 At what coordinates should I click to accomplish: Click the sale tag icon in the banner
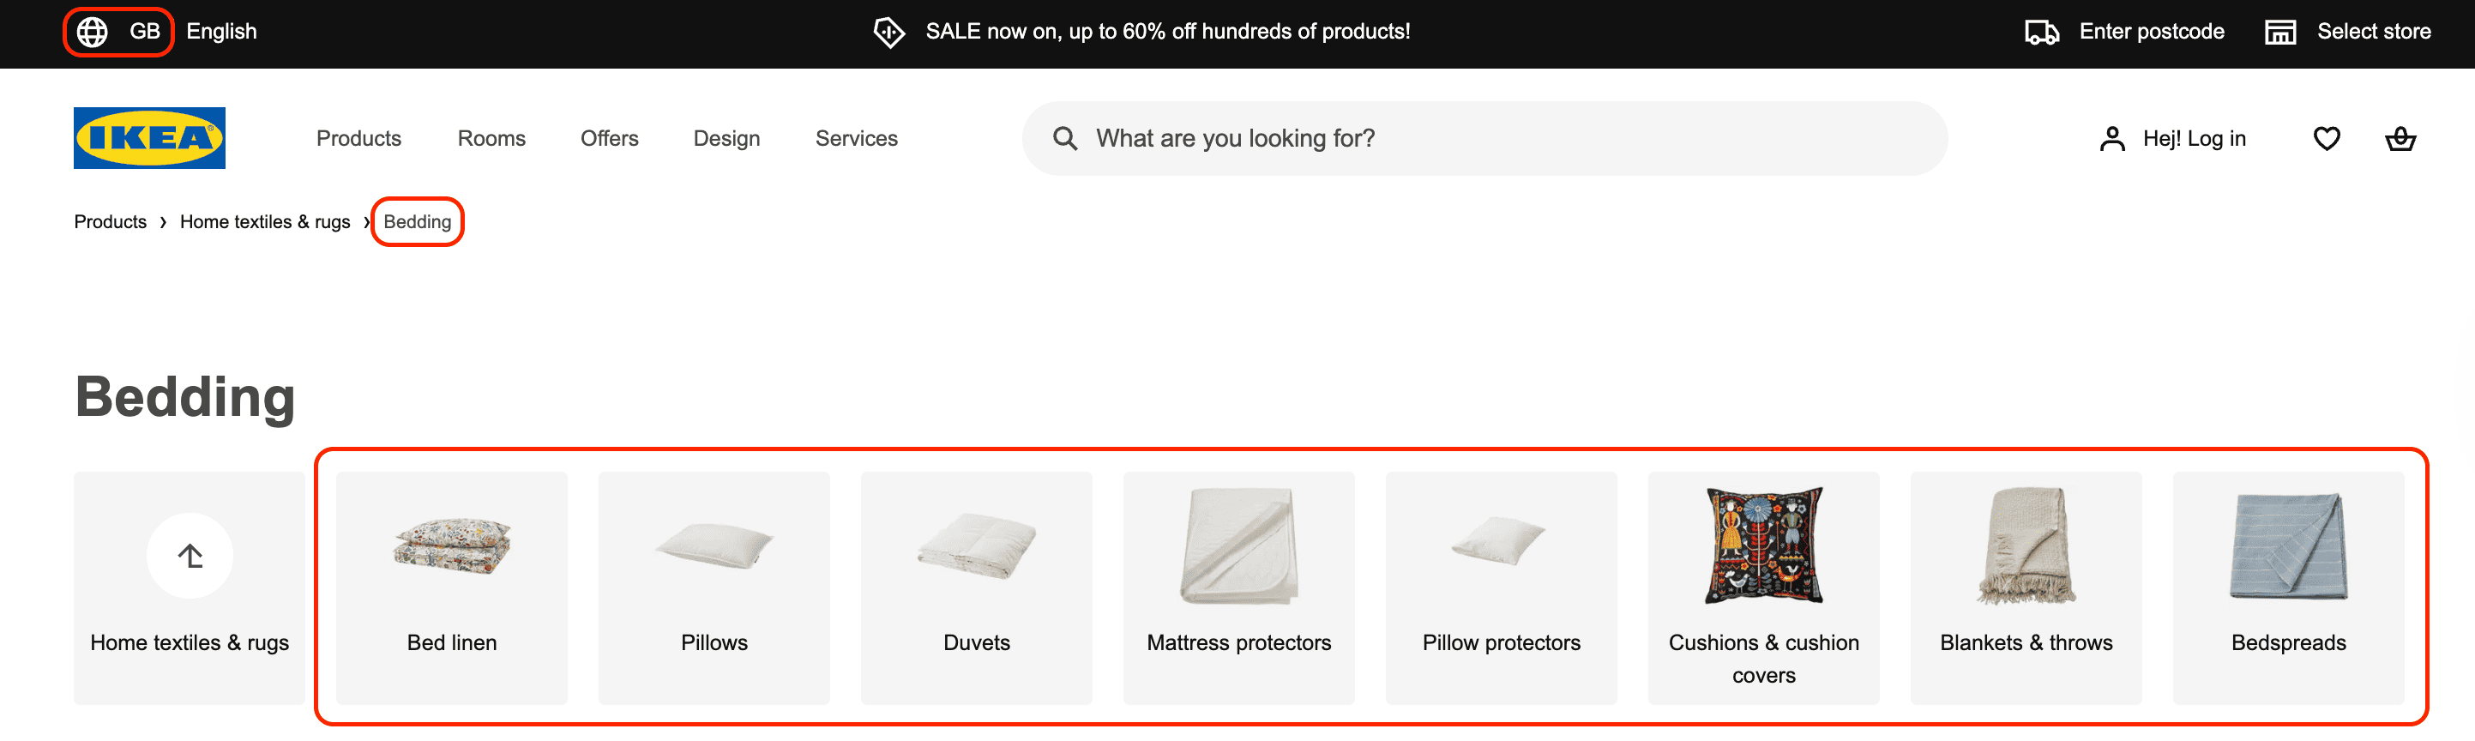tap(888, 32)
